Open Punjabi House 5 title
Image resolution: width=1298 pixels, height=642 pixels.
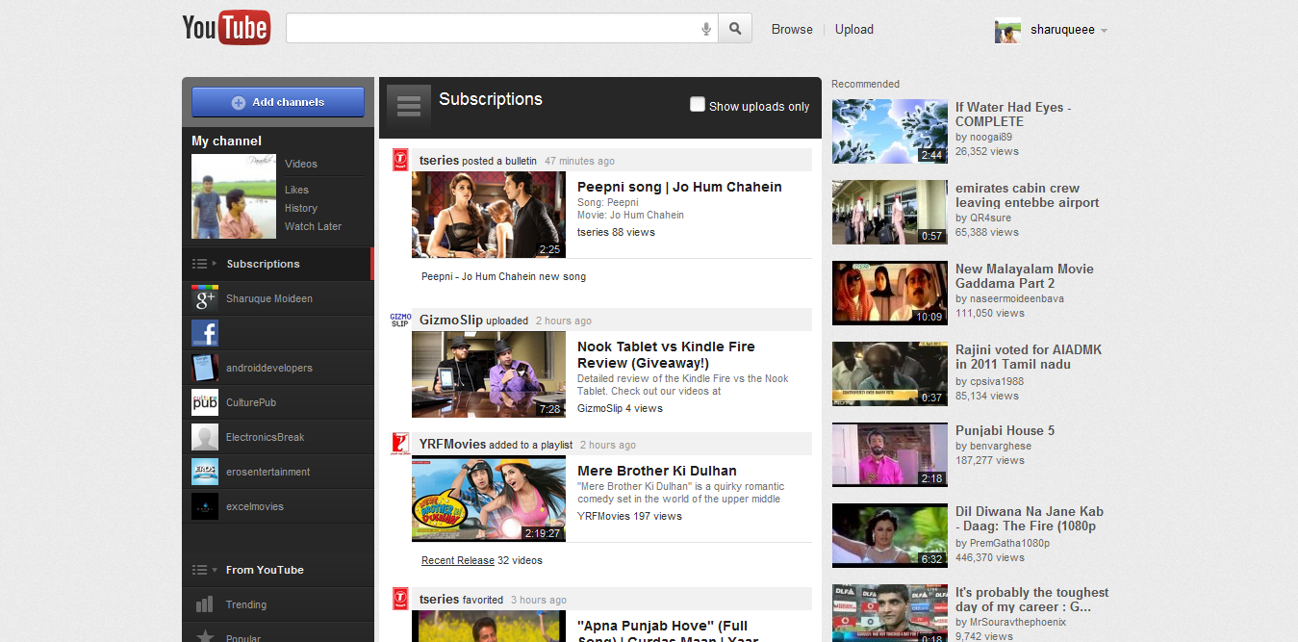pyautogui.click(x=1005, y=430)
